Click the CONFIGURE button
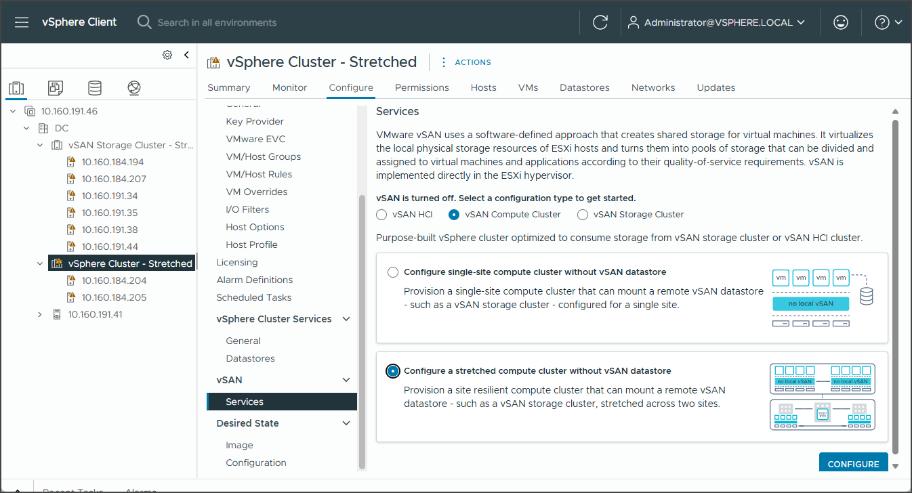This screenshot has height=493, width=912. [853, 463]
